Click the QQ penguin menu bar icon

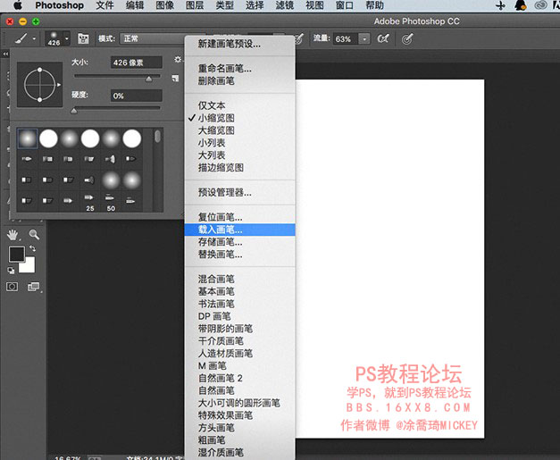pos(521,5)
